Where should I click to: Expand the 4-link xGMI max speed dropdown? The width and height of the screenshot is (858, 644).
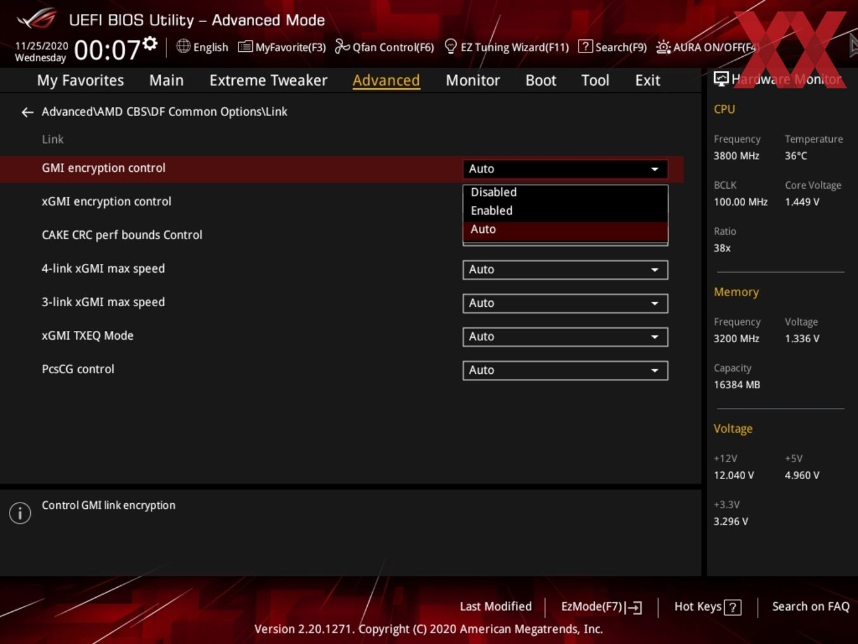pyautogui.click(x=565, y=270)
